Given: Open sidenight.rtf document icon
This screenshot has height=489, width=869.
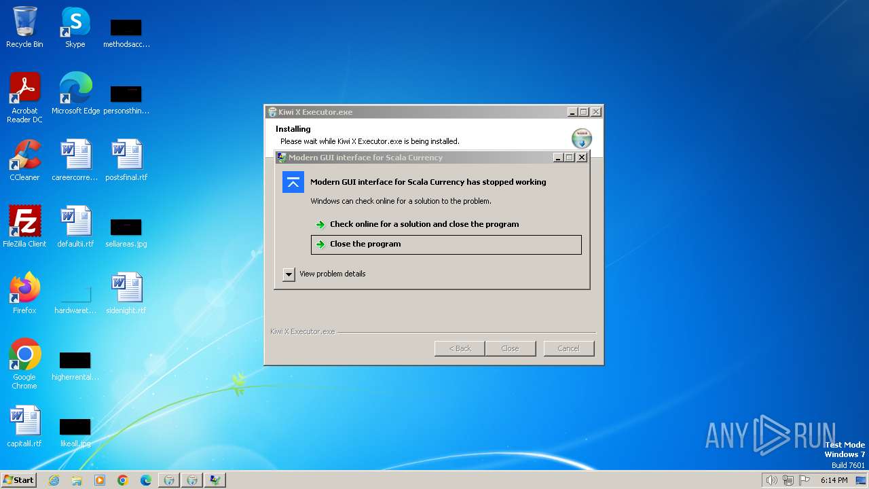Looking at the screenshot, I should tap(126, 293).
